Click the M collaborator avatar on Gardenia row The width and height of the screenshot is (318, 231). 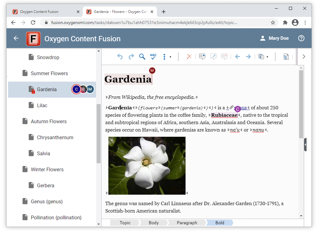(90, 89)
